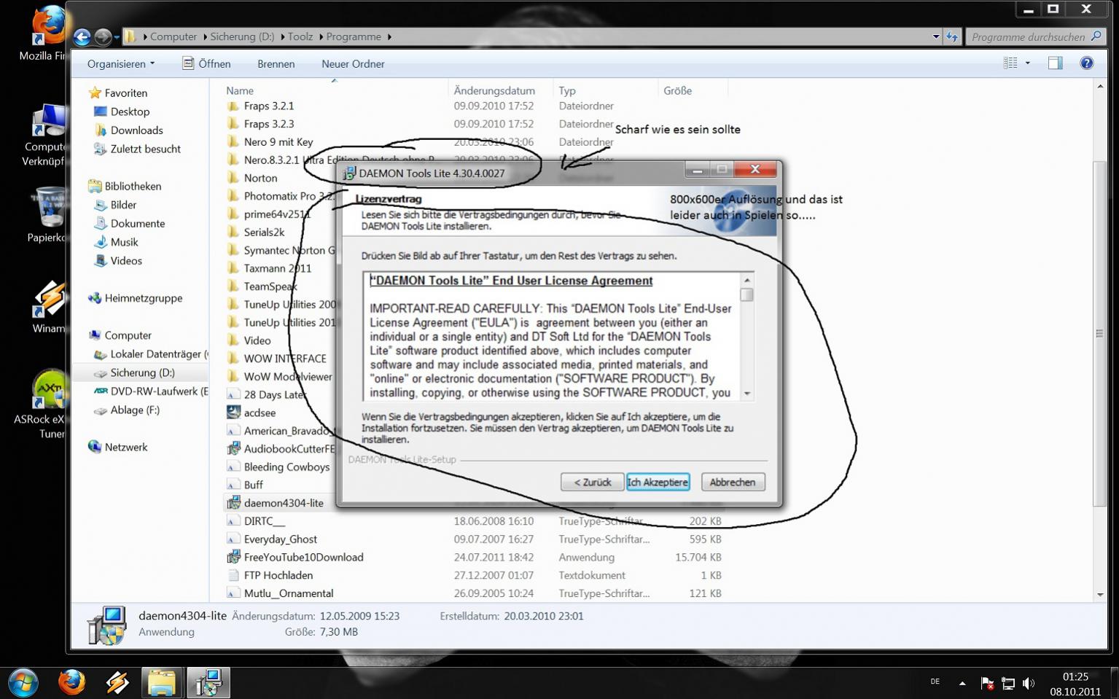1119x699 pixels.
Task: Select Desktop in the navigation pane
Action: point(130,112)
